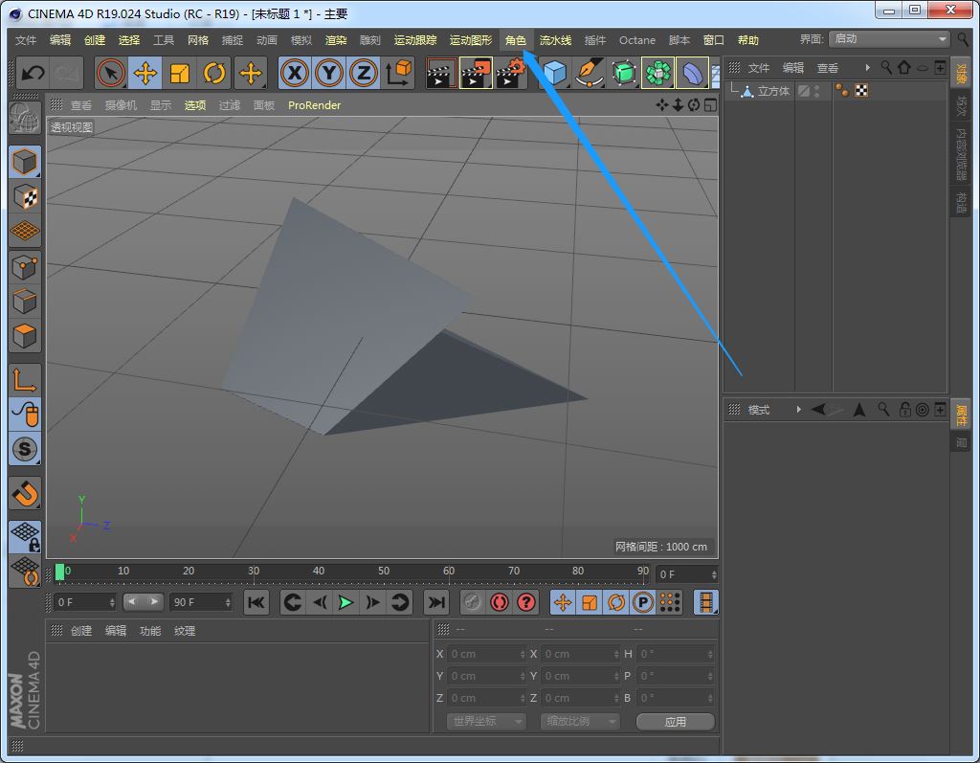The height and width of the screenshot is (763, 980).
Task: Go to start of animation
Action: point(256,602)
